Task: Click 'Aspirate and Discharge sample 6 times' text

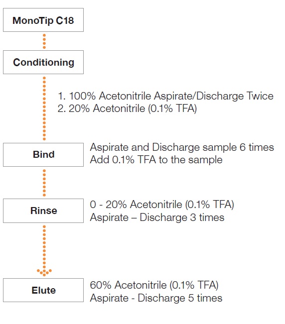Action: [182, 147]
